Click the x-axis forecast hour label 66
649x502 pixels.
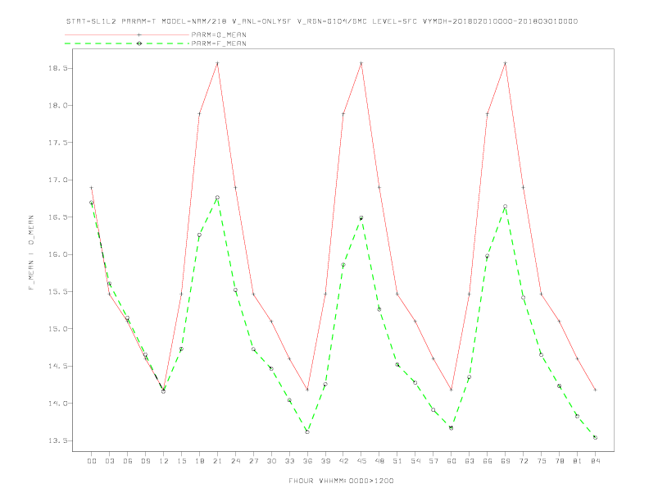tap(488, 461)
